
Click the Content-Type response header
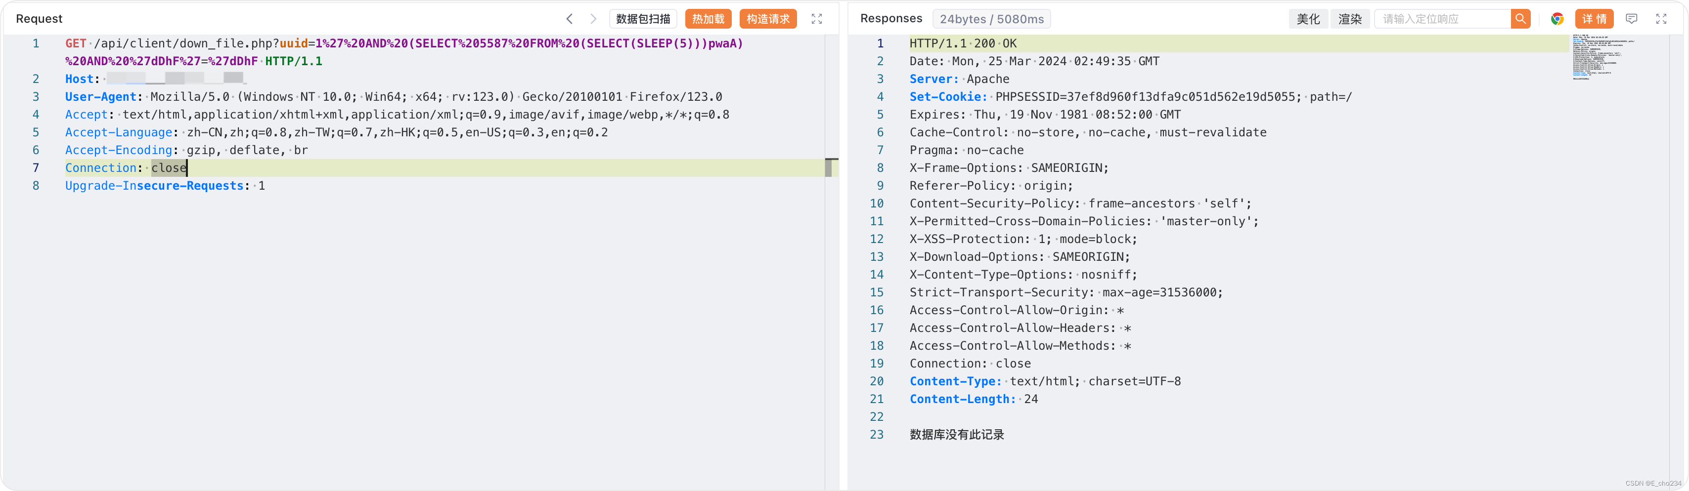pos(1045,381)
